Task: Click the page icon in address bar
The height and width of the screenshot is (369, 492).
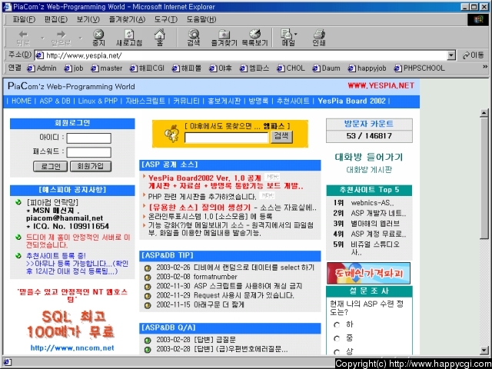Action: pos(39,55)
